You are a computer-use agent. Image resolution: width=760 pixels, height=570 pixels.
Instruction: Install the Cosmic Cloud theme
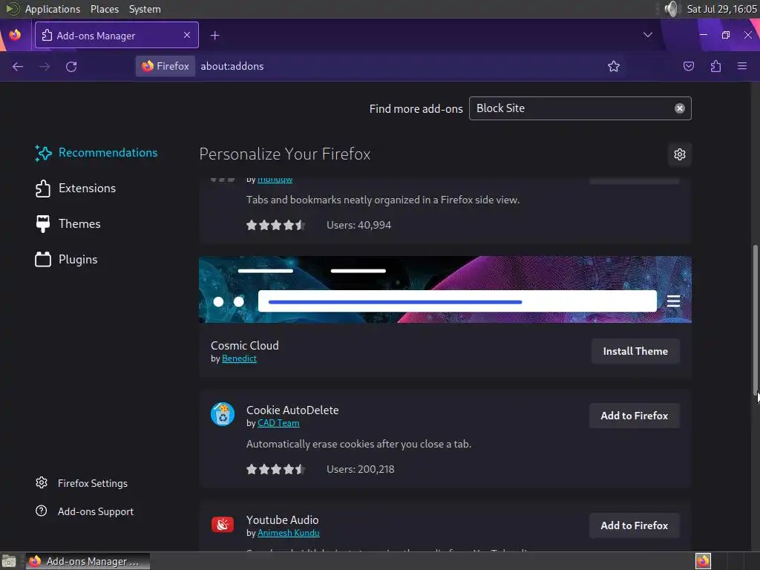tap(635, 351)
